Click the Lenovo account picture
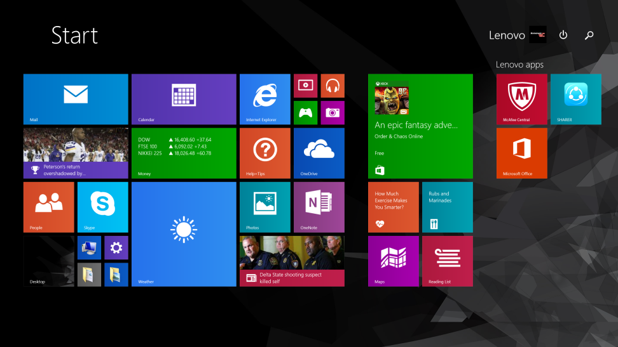This screenshot has width=618, height=347. click(538, 35)
